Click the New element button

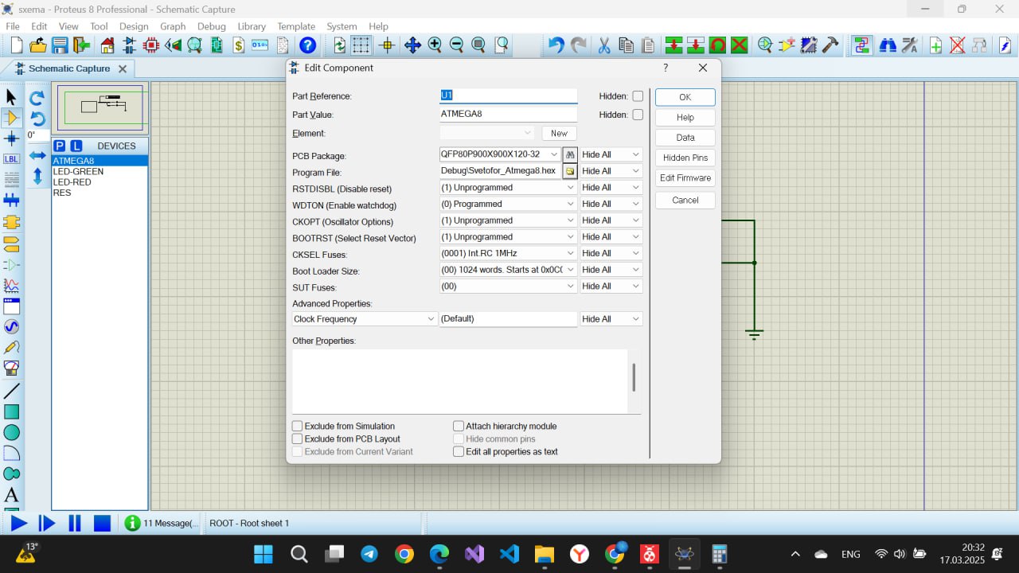pos(559,134)
